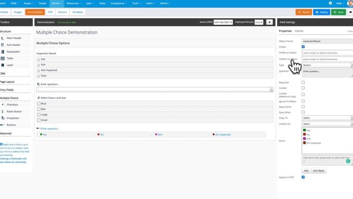
Task: Click the green Yes button in the form
Action: pyautogui.click(x=65, y=134)
